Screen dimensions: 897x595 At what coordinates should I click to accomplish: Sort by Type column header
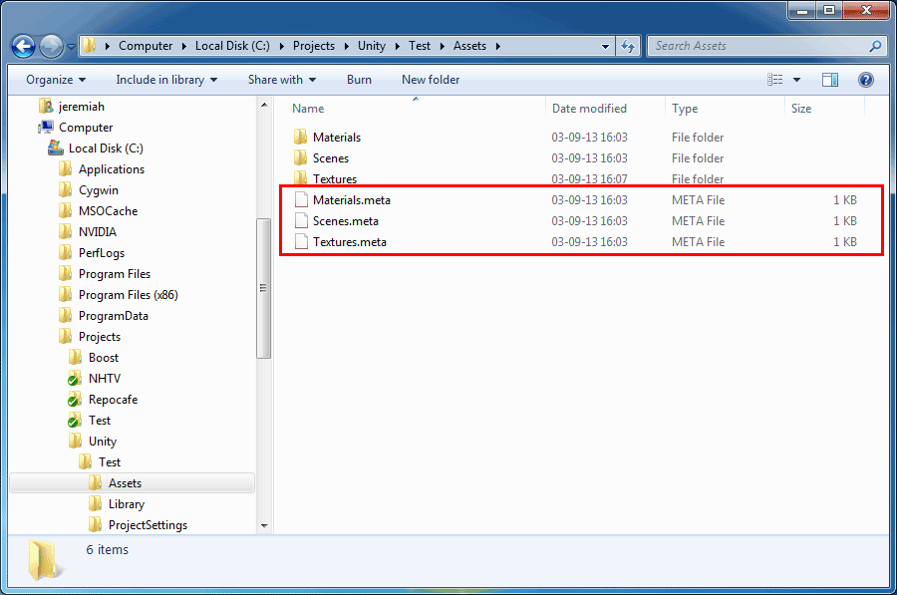685,109
